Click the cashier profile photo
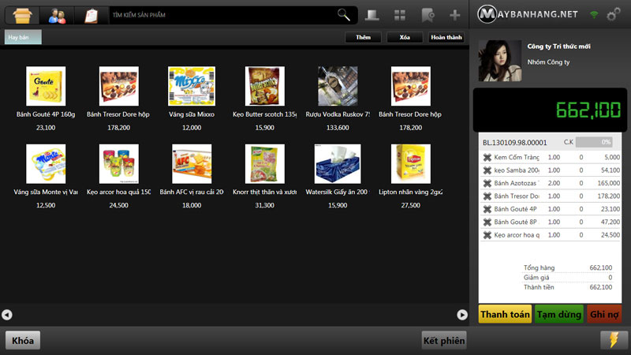The height and width of the screenshot is (355, 631). point(500,61)
